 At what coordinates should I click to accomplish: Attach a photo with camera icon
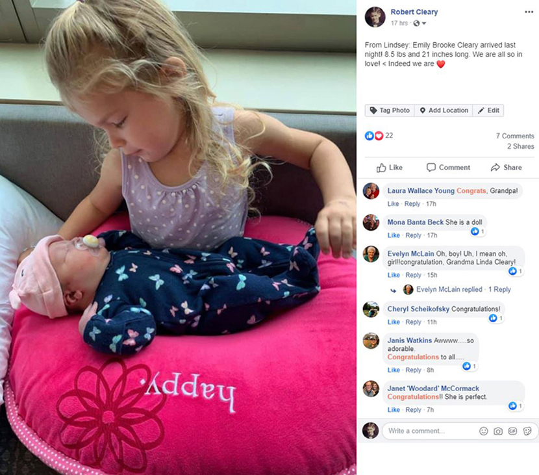coord(497,431)
